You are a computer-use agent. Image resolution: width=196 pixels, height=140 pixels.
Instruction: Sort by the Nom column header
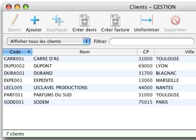84,52
